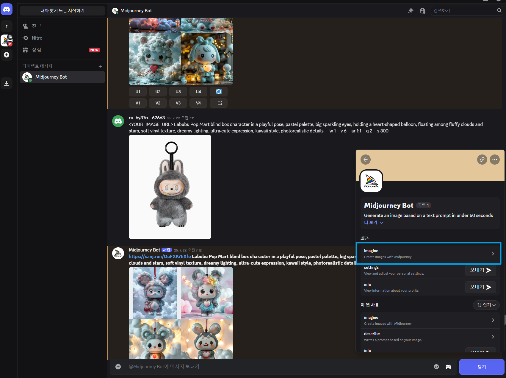
Task: Open the 'r' server icon
Action: [7, 26]
